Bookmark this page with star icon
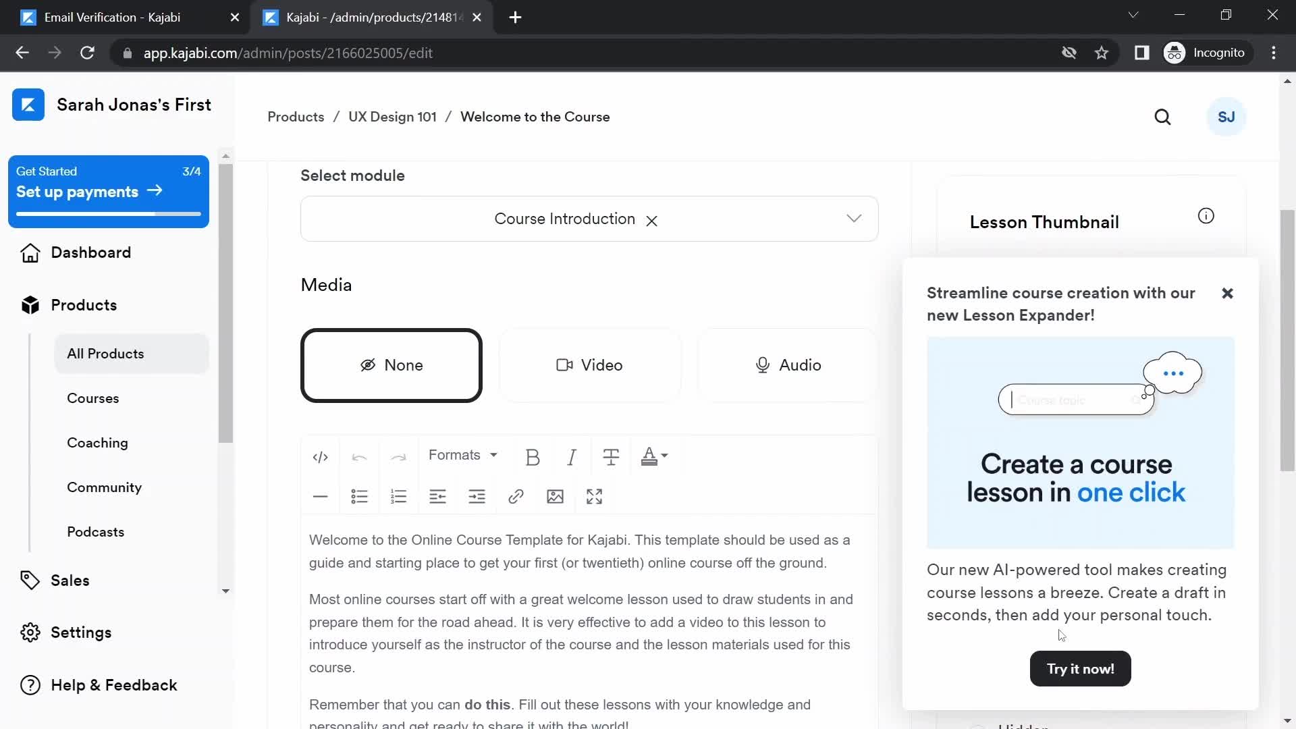Image resolution: width=1296 pixels, height=729 pixels. [x=1102, y=53]
